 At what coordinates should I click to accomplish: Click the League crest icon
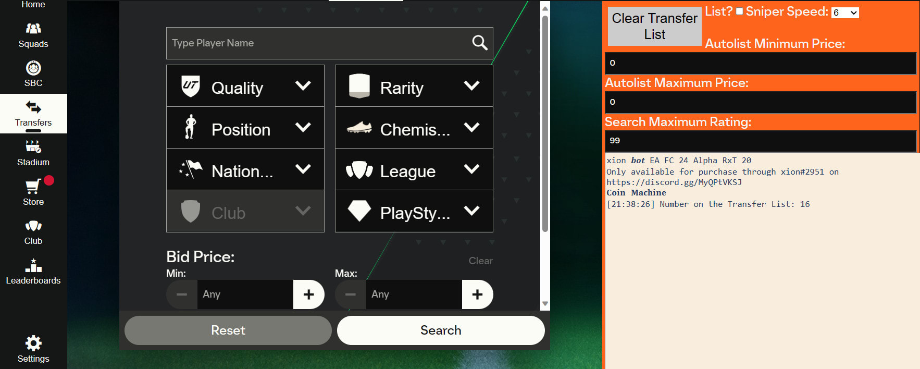click(x=359, y=169)
